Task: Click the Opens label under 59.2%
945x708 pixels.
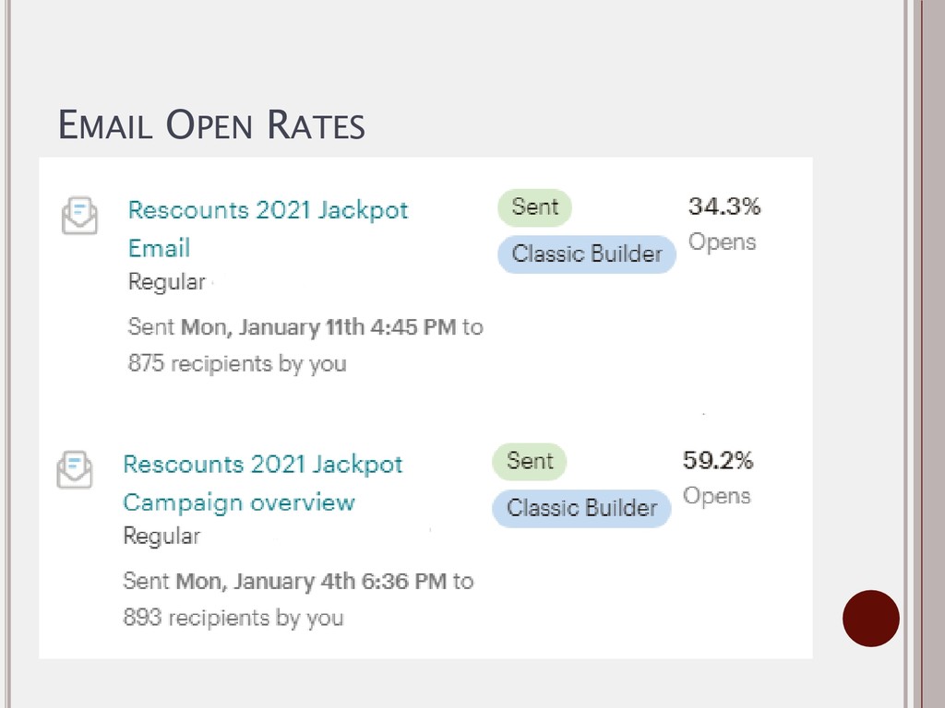Action: pyautogui.click(x=716, y=496)
